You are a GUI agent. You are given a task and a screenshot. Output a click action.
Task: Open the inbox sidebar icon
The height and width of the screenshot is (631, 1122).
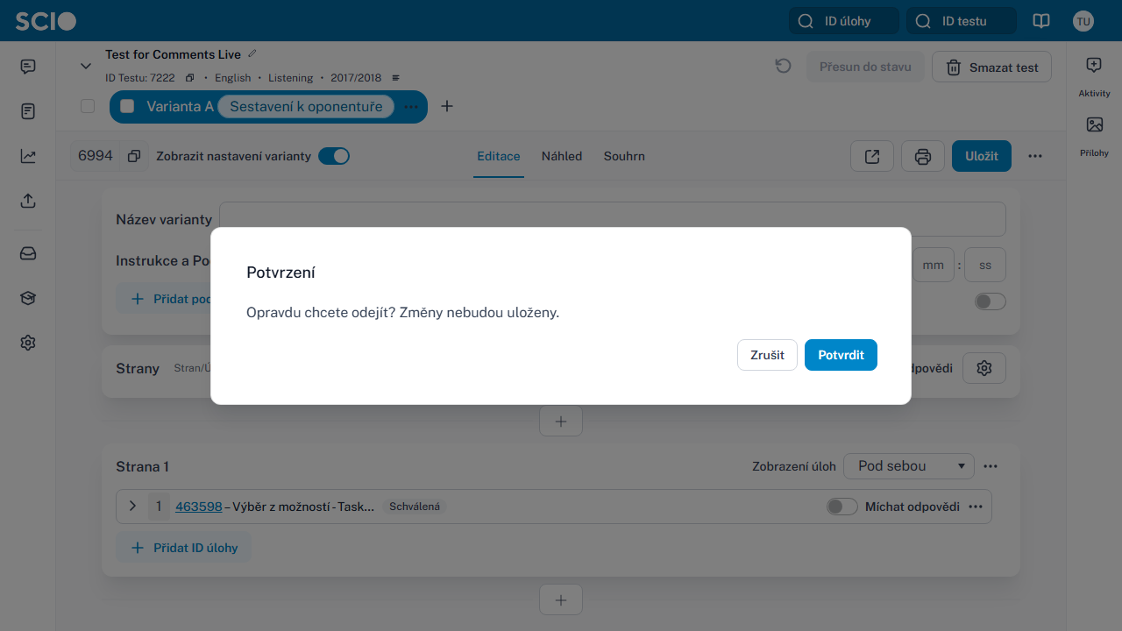[28, 253]
